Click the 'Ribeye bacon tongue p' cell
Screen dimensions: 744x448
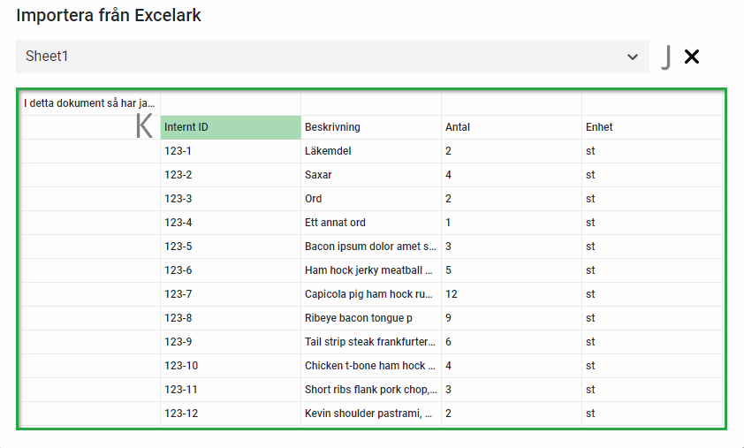[370, 318]
